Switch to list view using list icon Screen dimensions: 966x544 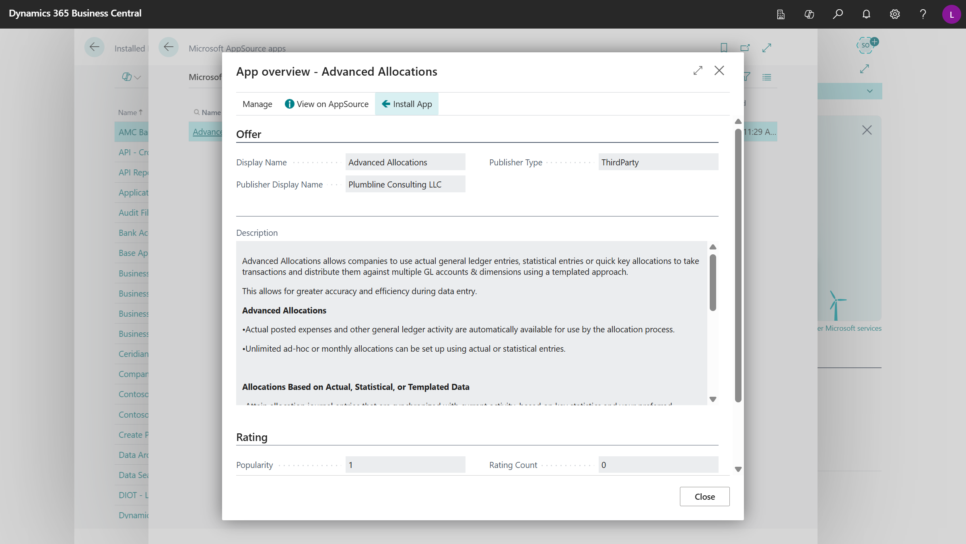[767, 77]
